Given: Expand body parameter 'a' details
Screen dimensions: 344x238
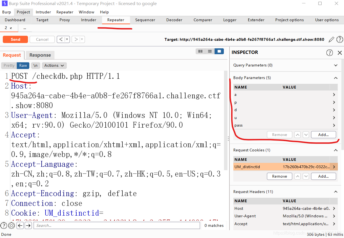Looking at the screenshot, I should [x=334, y=95].
